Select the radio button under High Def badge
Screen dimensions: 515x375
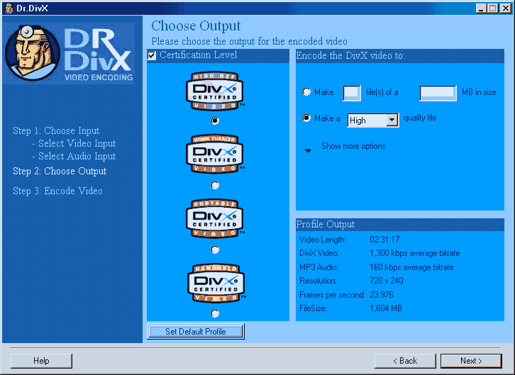[215, 121]
